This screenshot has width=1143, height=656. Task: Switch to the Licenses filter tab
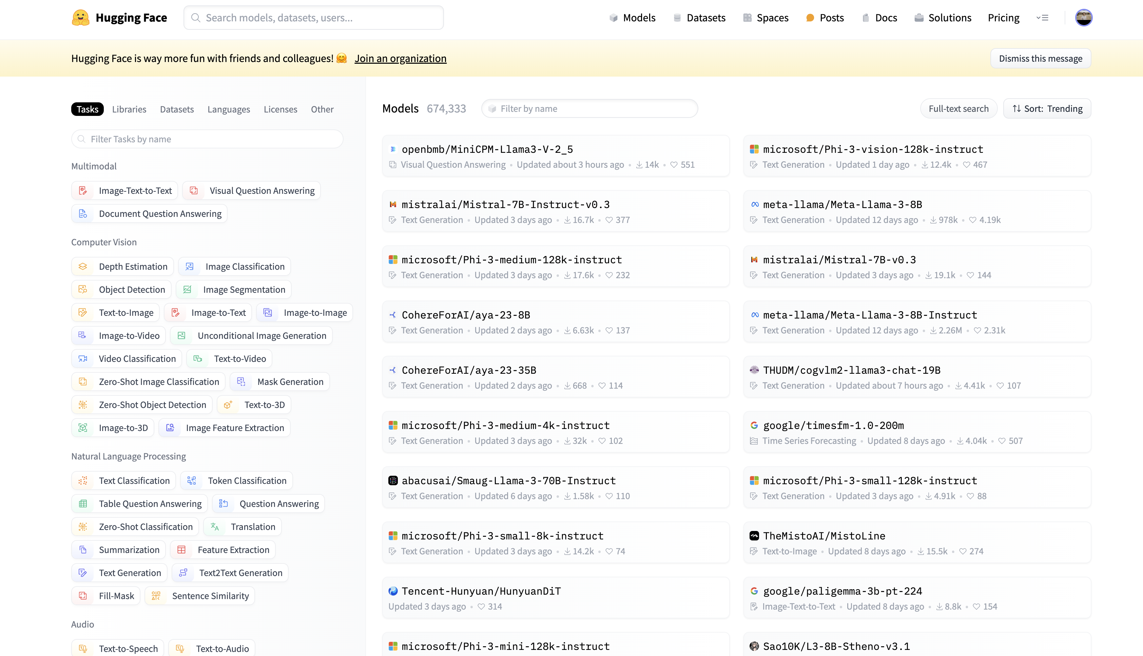[280, 109]
